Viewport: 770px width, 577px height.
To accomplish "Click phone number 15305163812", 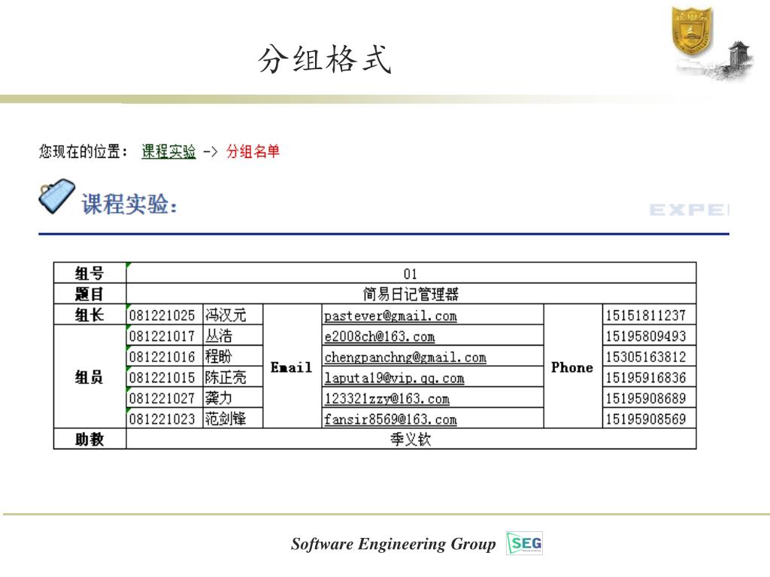I will (x=645, y=356).
